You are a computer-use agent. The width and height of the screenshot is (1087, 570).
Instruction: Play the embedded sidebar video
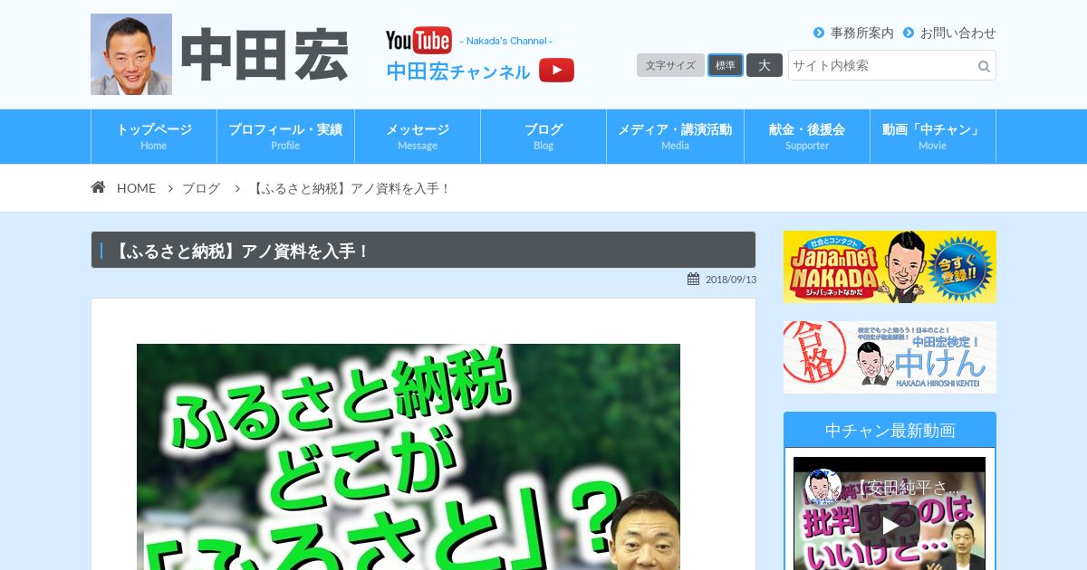point(890,525)
